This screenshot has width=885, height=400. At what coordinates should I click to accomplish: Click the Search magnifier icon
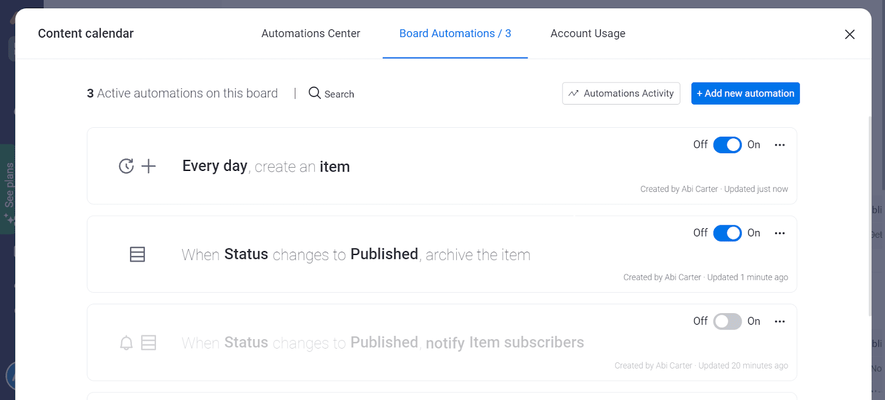coord(315,93)
